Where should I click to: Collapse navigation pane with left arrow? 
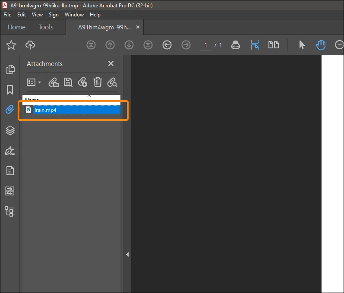[x=127, y=255]
